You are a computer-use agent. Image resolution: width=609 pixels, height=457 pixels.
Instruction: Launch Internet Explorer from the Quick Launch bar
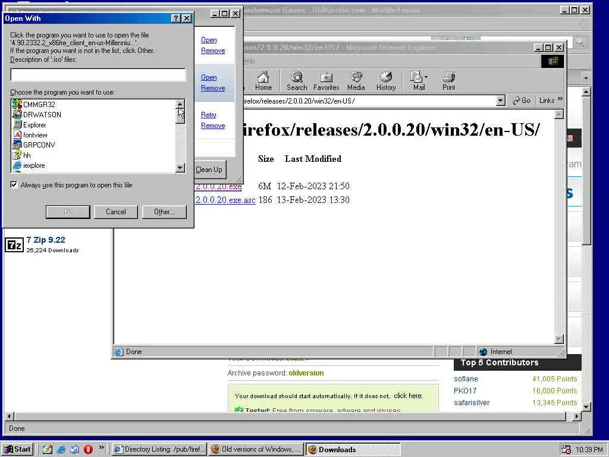click(x=61, y=449)
